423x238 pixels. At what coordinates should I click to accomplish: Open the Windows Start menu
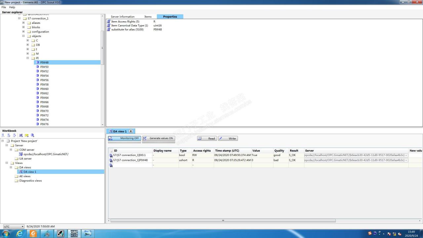point(6,233)
